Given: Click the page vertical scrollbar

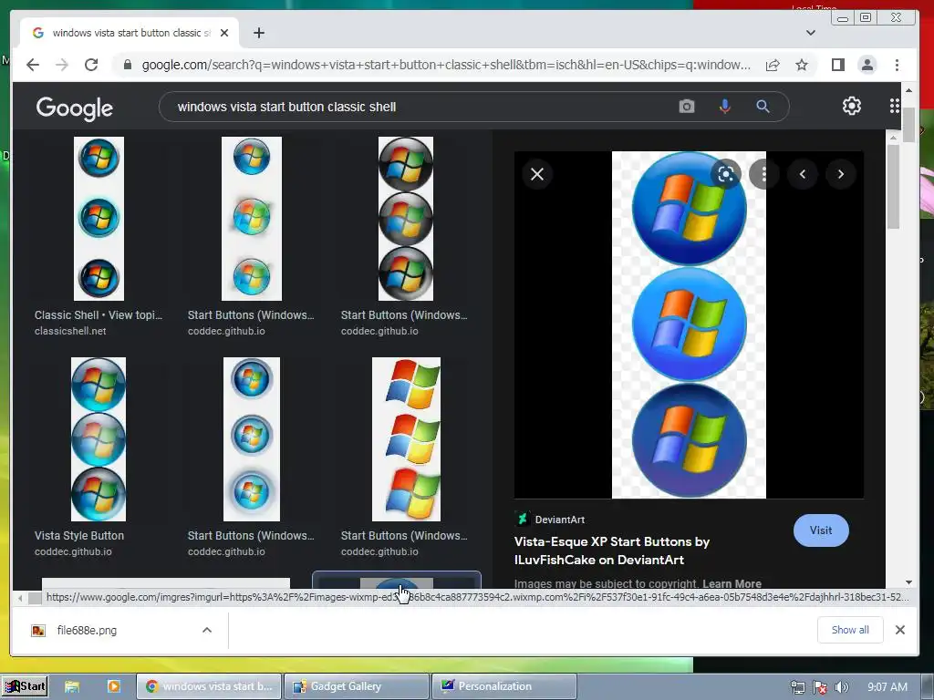Looking at the screenshot, I should pyautogui.click(x=908, y=125).
